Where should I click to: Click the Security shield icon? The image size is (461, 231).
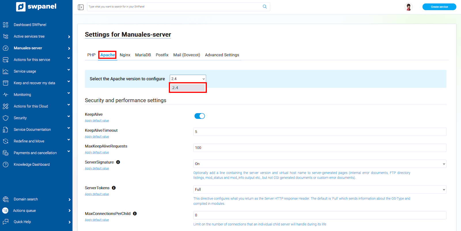coord(5,118)
